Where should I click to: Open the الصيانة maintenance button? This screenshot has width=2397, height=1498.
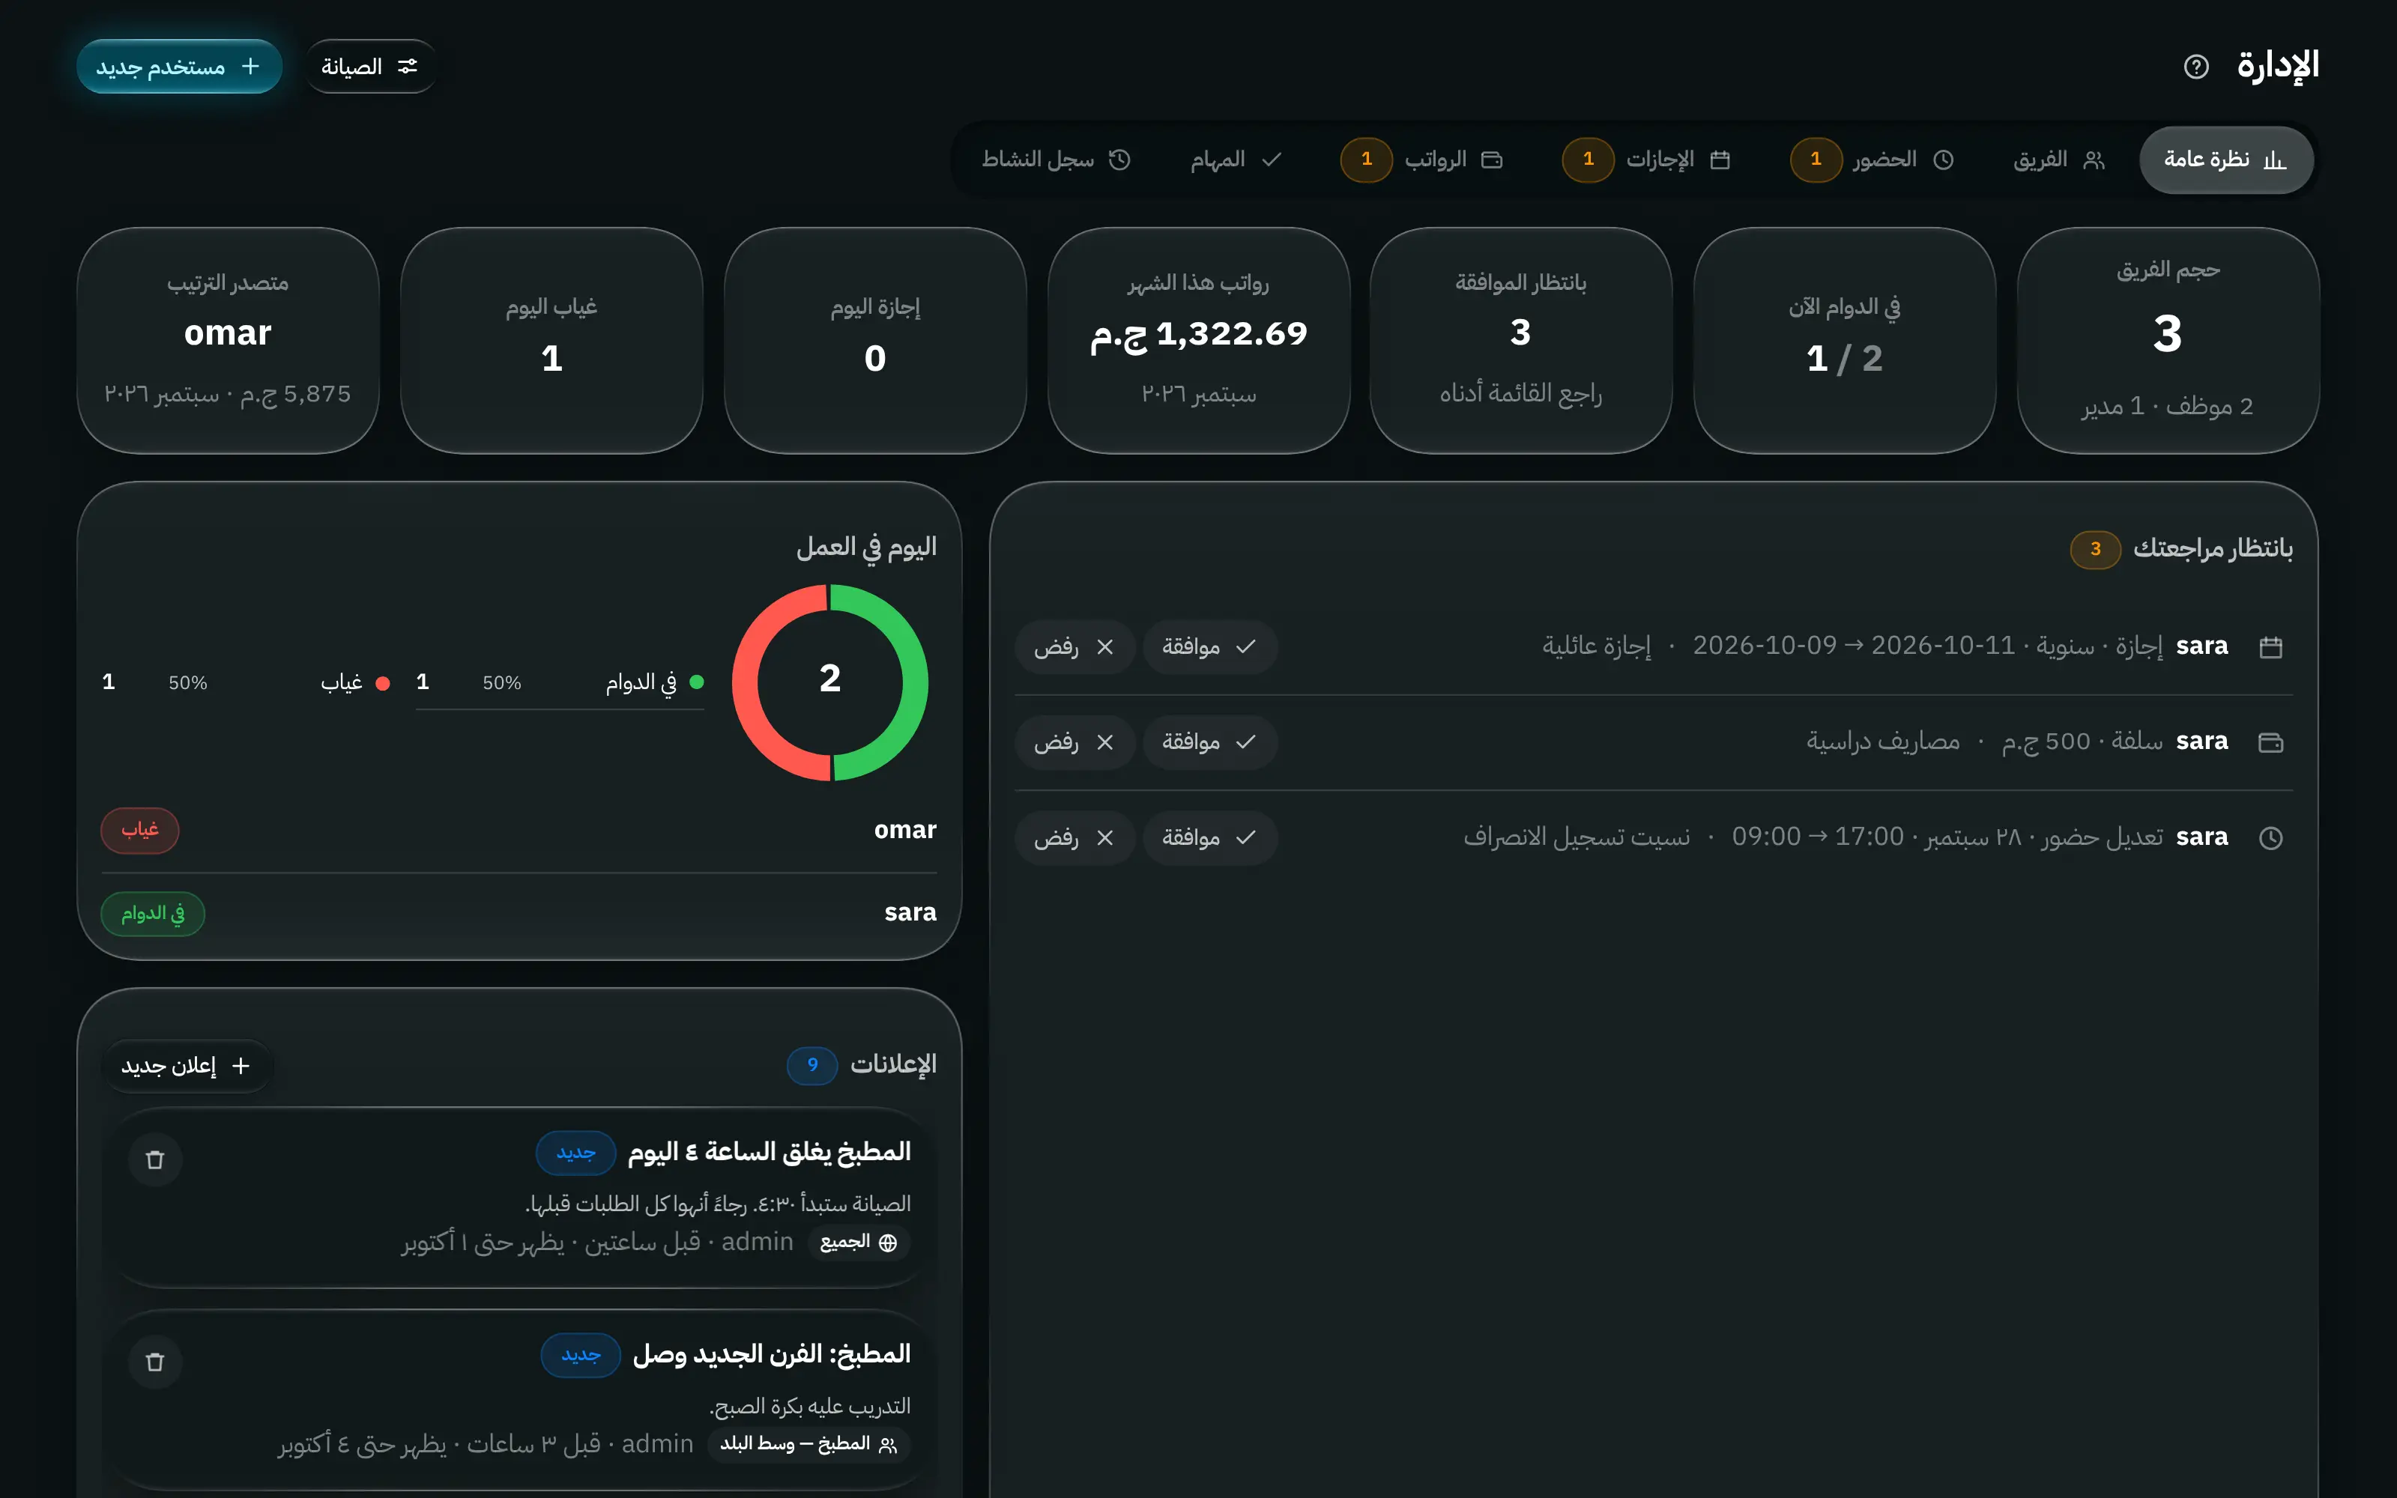pyautogui.click(x=369, y=67)
